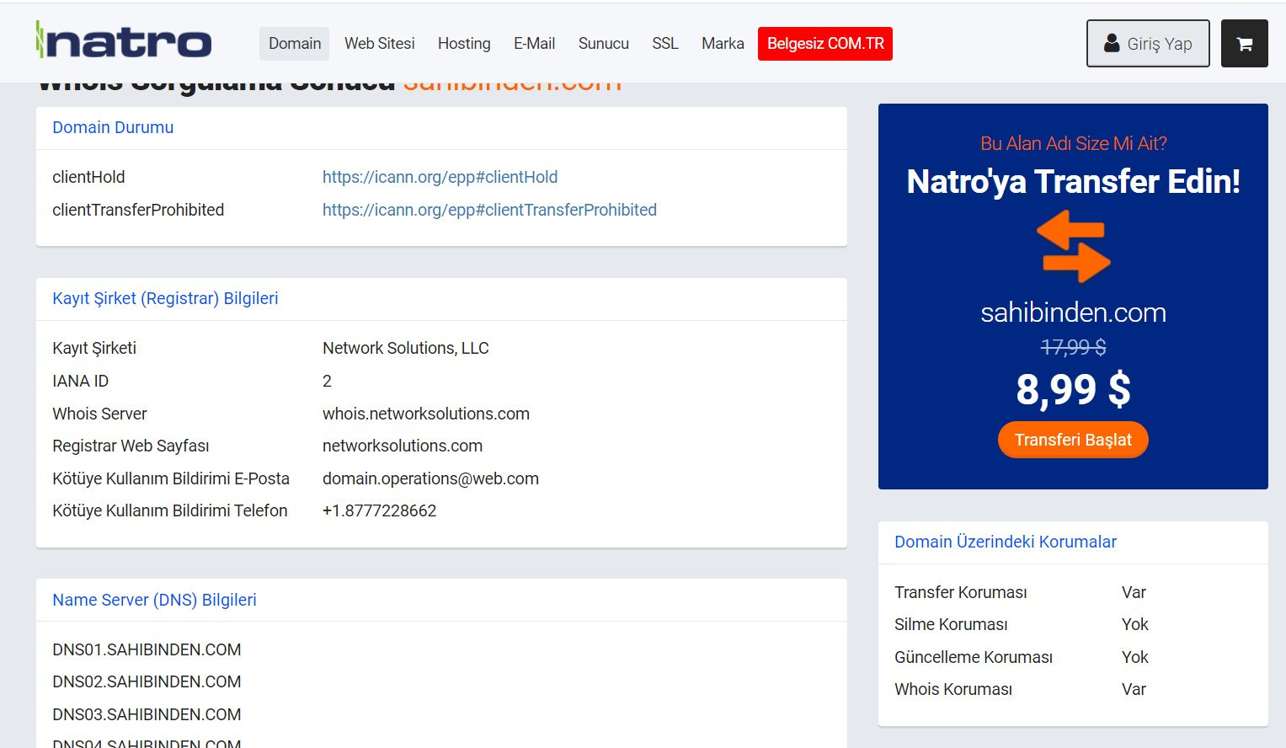Select the networksolutions.com registrar web page value
This screenshot has width=1286, height=748.
coord(403,446)
